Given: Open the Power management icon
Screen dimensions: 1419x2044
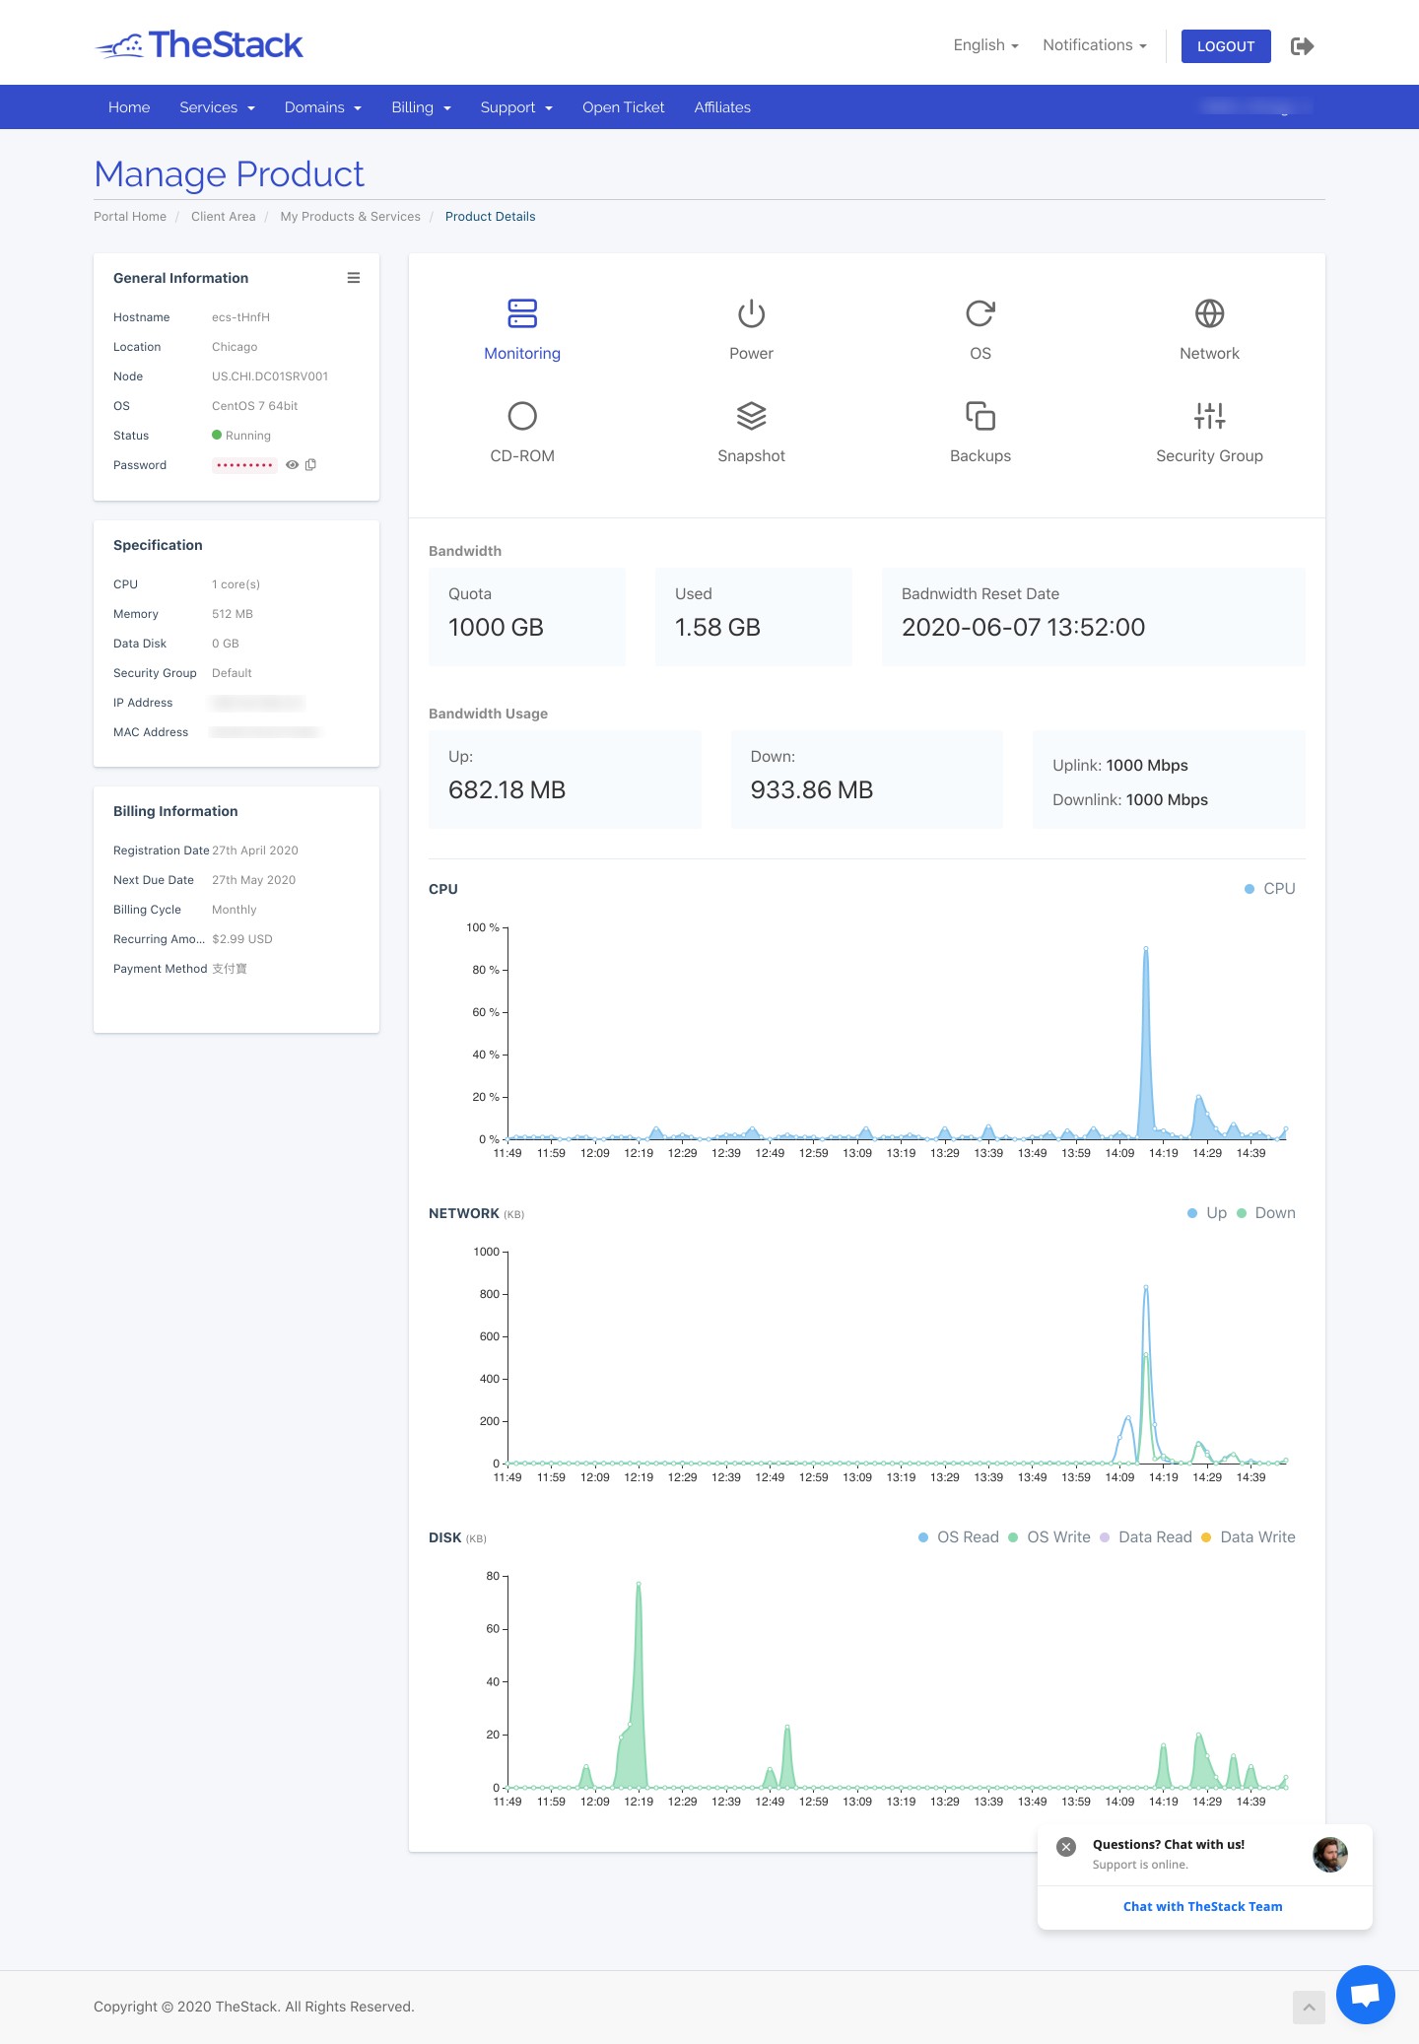Looking at the screenshot, I should coord(751,314).
